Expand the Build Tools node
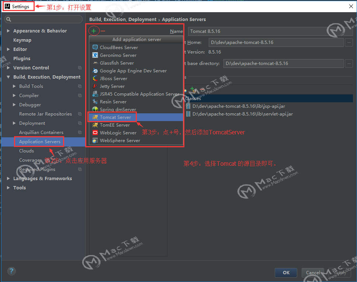The height and width of the screenshot is (282, 357). pyautogui.click(x=14, y=86)
